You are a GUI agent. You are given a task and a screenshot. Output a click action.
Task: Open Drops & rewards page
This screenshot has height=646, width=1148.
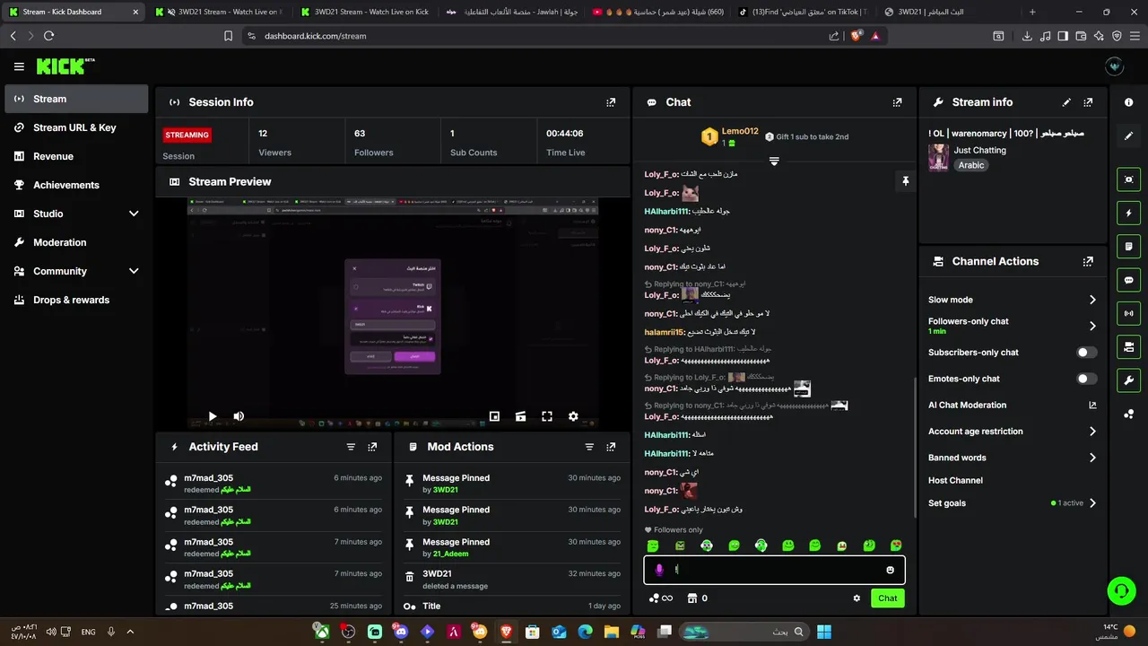click(76, 300)
